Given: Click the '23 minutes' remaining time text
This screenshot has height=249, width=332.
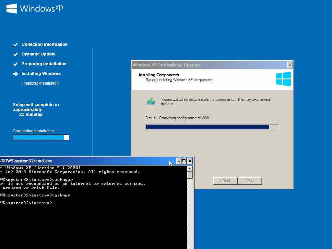Looking at the screenshot, I should tap(31, 114).
